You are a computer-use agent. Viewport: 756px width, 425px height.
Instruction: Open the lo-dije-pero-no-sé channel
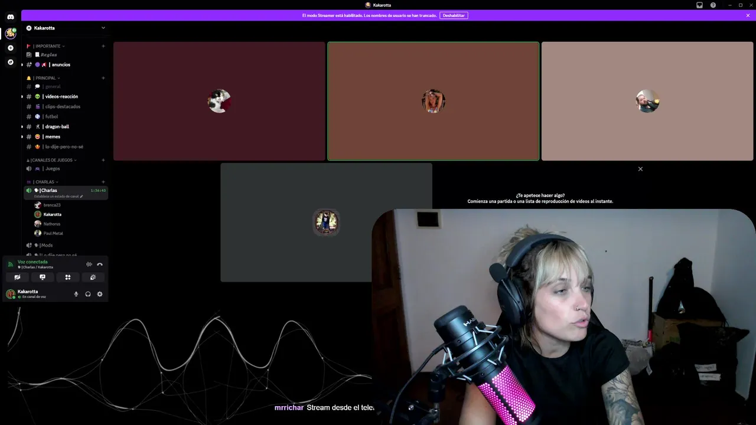click(66, 147)
